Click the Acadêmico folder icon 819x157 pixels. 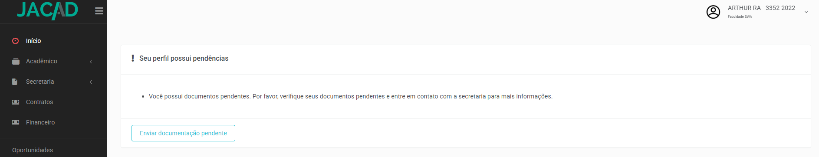(x=16, y=61)
